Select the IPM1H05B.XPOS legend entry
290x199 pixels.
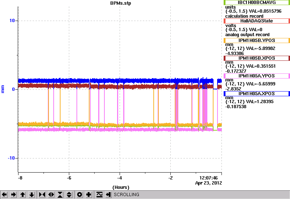(x=257, y=58)
